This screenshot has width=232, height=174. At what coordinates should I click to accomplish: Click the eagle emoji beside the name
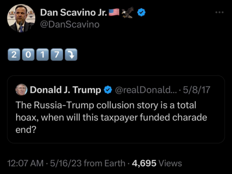click(128, 13)
